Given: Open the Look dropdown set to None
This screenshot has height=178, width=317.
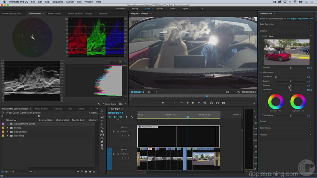Looking at the screenshot, I should pyautogui.click(x=290, y=36).
